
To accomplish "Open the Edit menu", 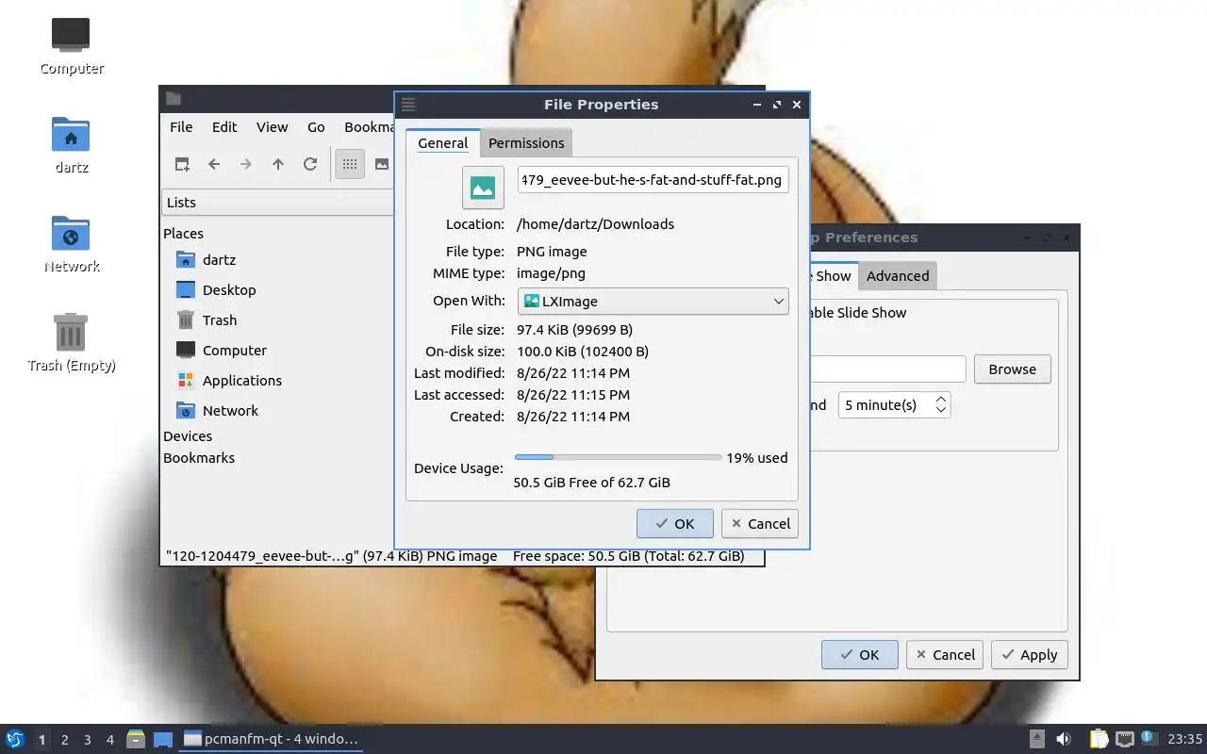I will [224, 127].
